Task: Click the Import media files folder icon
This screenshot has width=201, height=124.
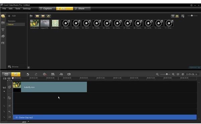Action: coord(31,16)
